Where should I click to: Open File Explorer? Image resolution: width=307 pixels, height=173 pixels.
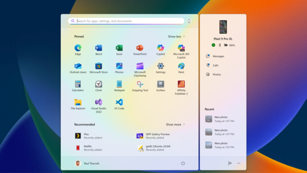78,104
